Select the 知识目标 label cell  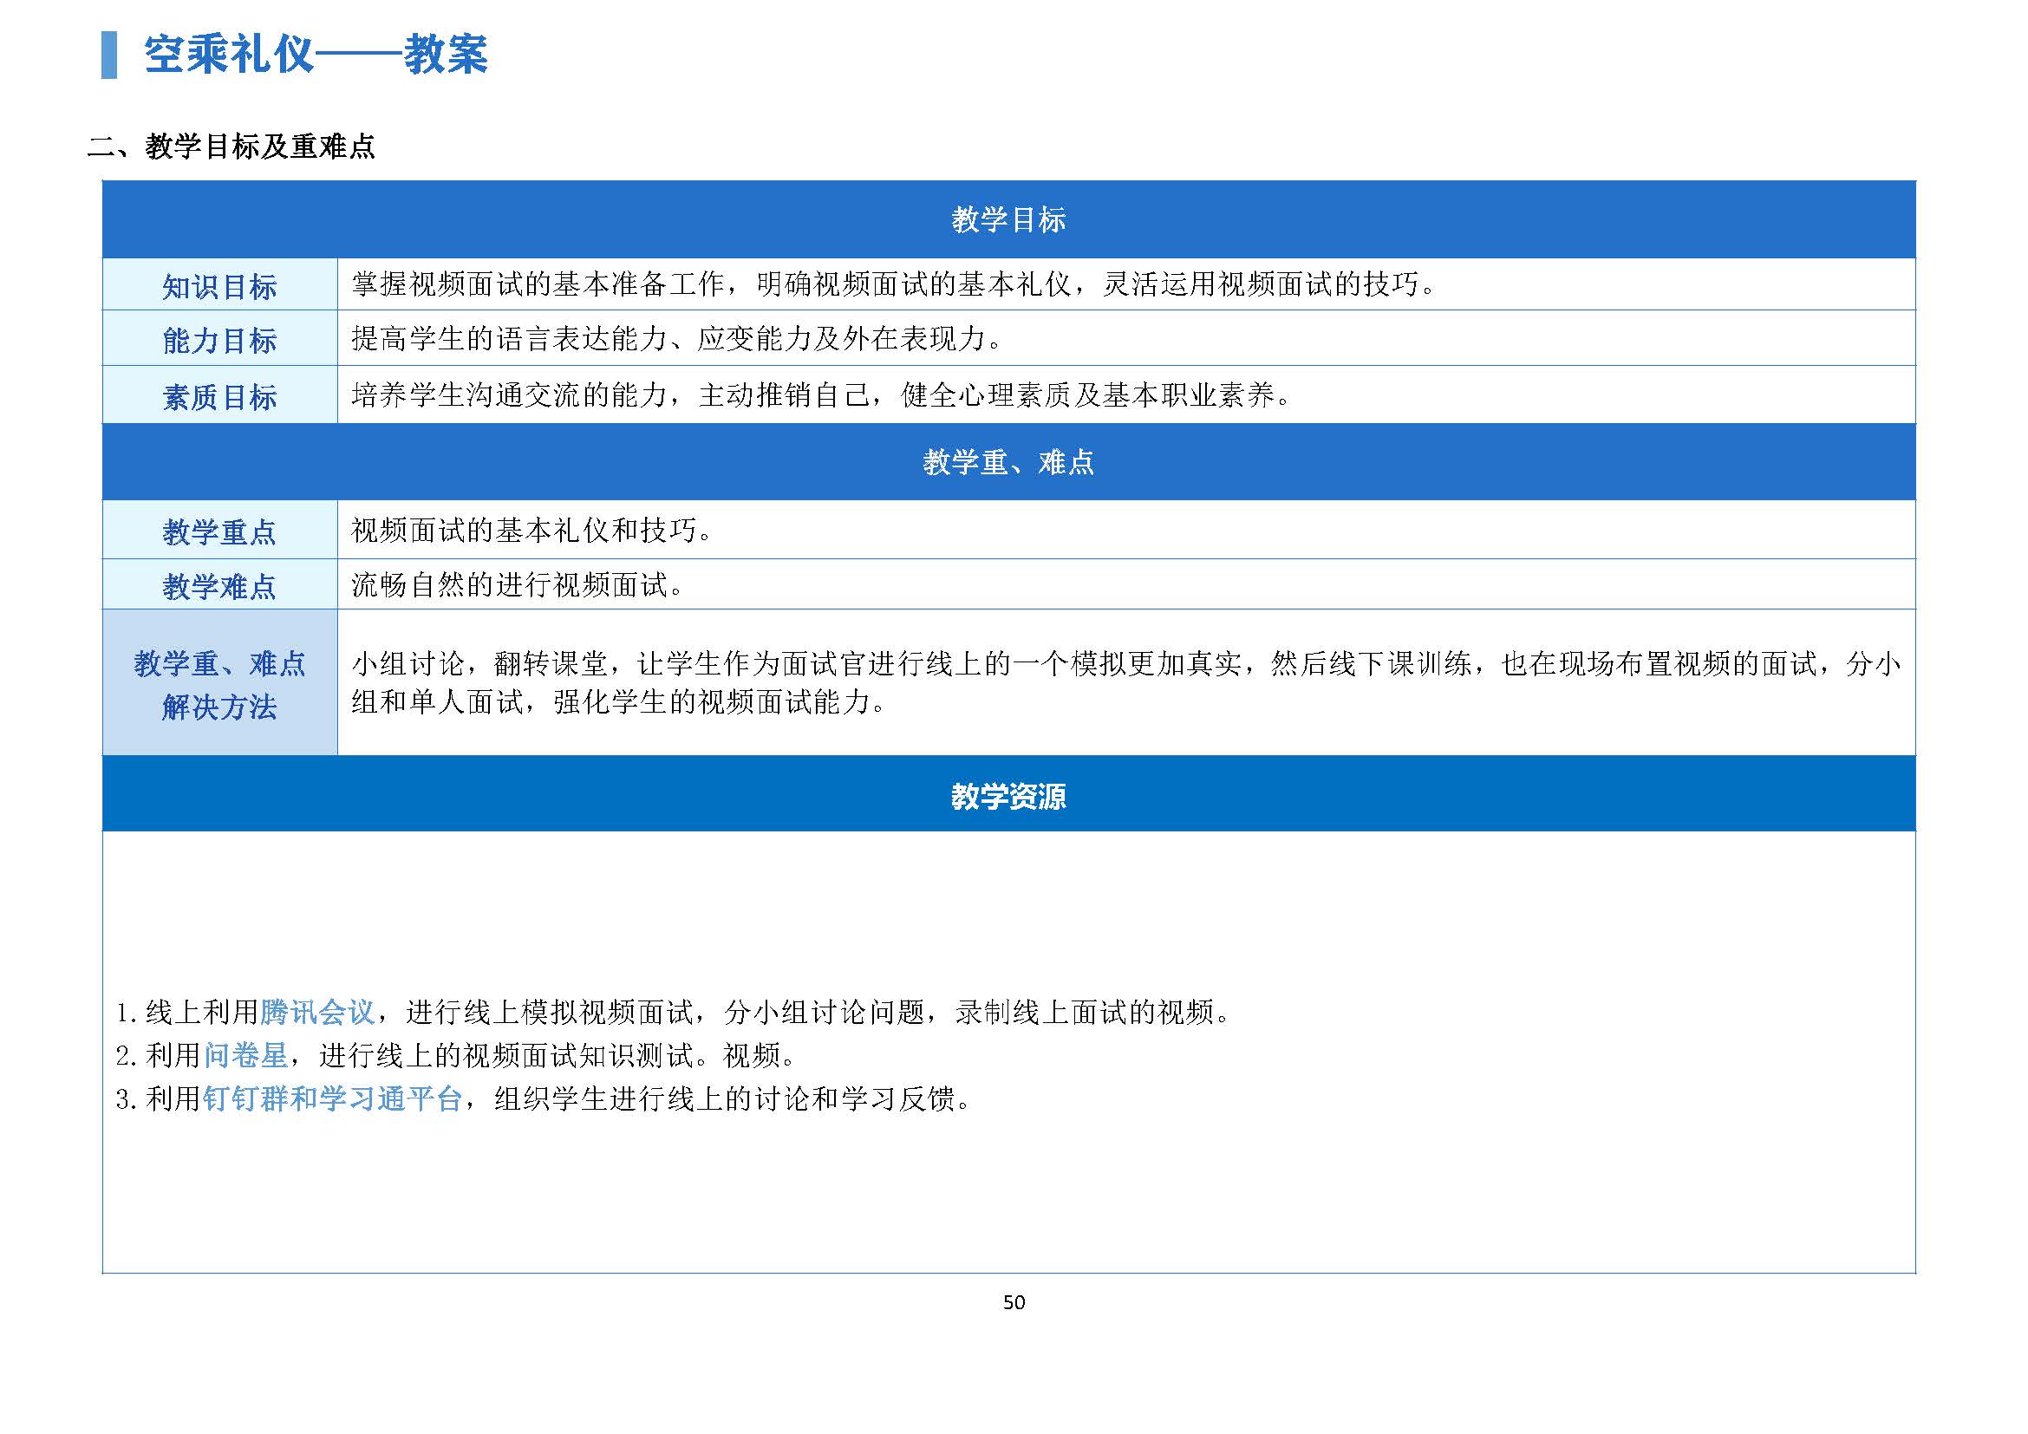pyautogui.click(x=220, y=286)
